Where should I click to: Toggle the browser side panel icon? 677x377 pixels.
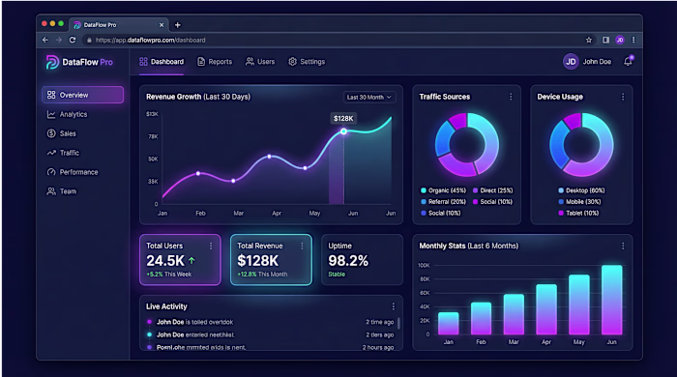tap(605, 40)
